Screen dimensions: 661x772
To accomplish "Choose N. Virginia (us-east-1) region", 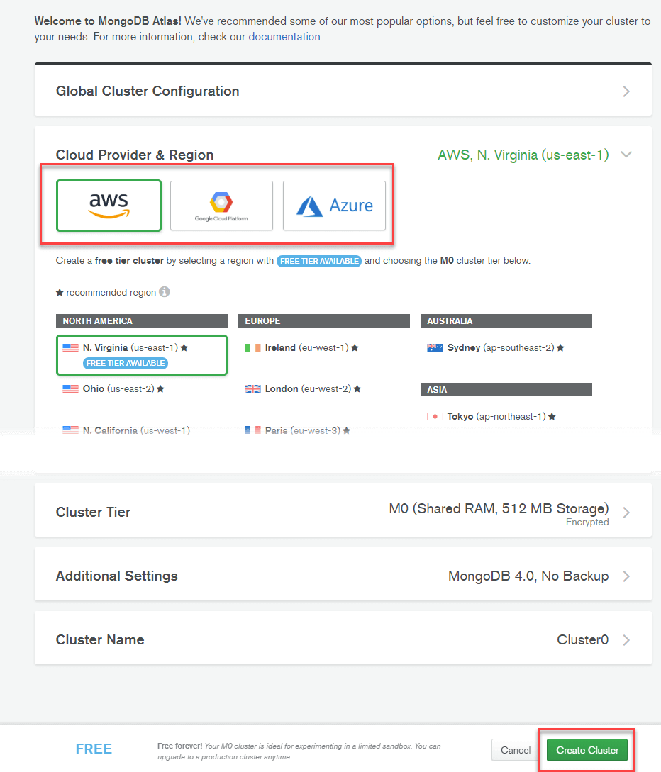I will pos(129,348).
